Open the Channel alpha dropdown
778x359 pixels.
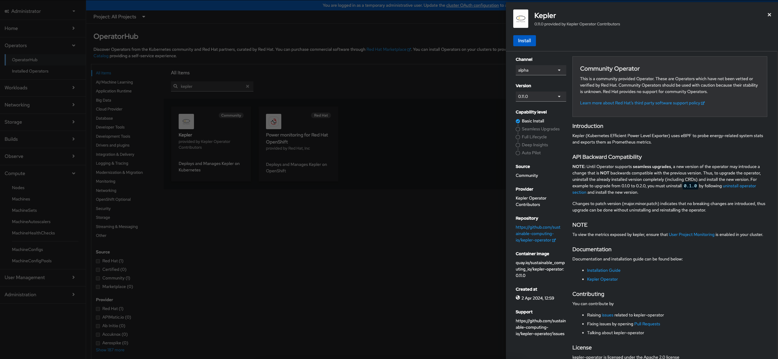point(541,70)
